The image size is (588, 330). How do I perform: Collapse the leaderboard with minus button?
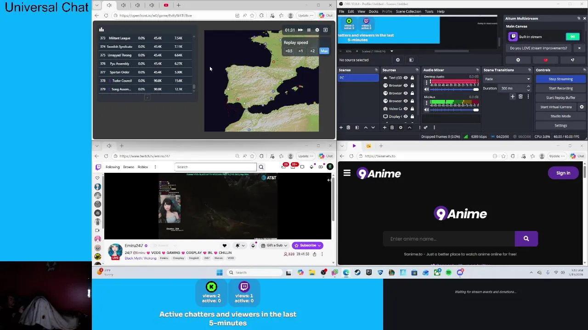147,97
